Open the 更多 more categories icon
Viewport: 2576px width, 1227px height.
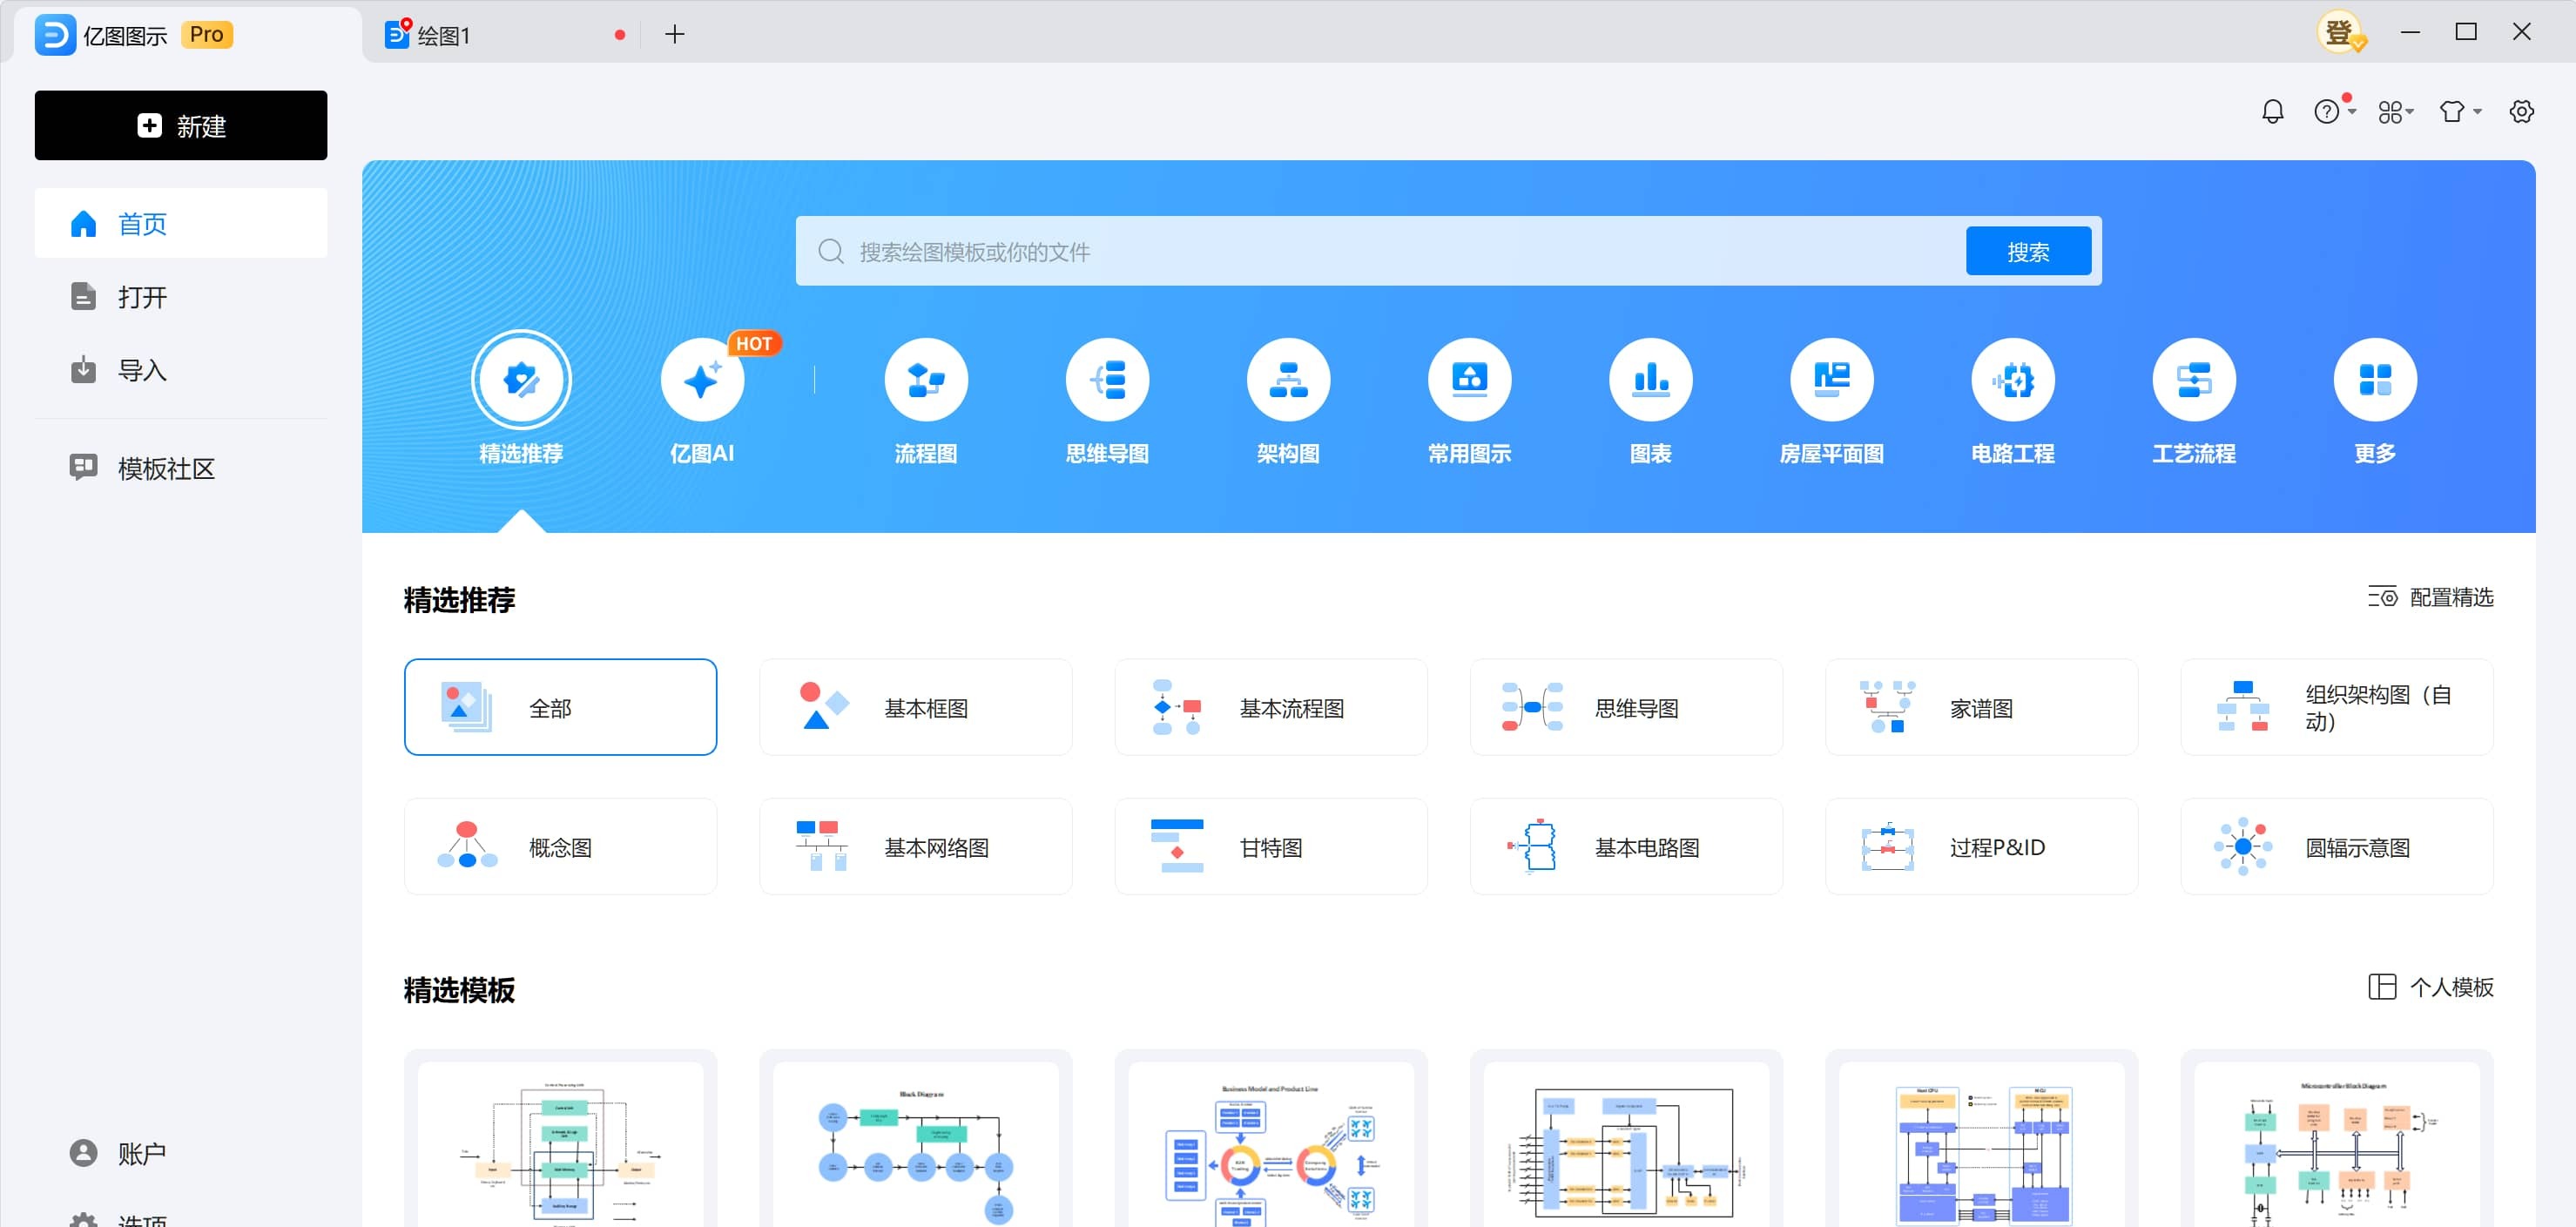coord(2374,380)
